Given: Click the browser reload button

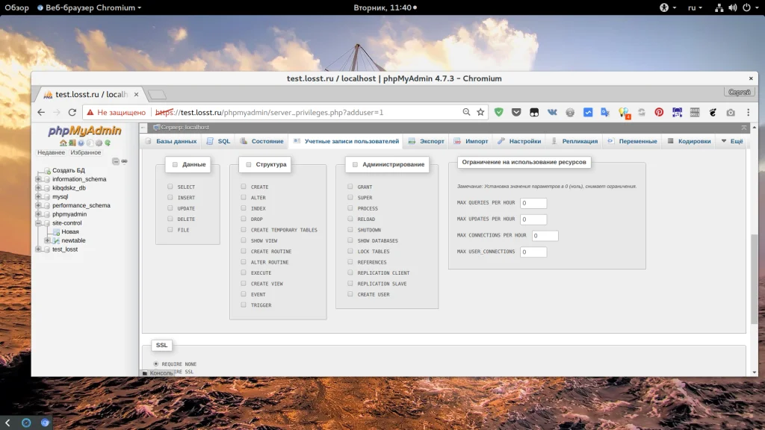Looking at the screenshot, I should 72,112.
